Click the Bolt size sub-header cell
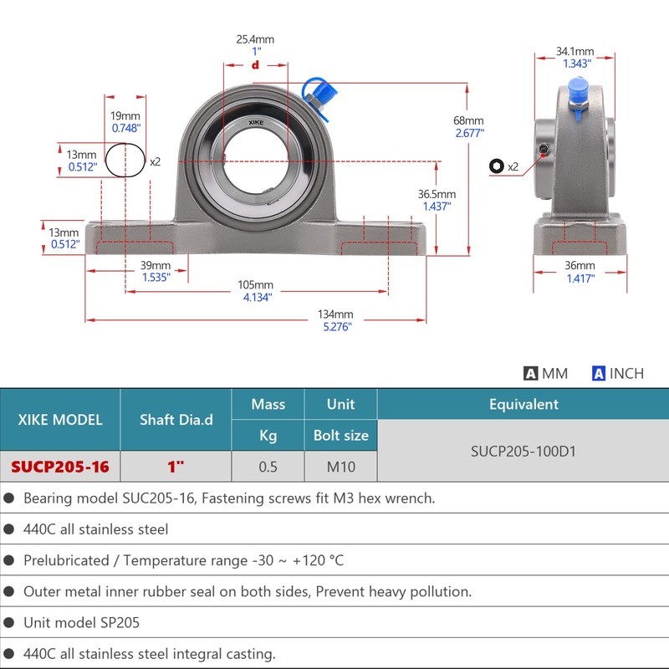The width and height of the screenshot is (669, 669). click(x=341, y=435)
